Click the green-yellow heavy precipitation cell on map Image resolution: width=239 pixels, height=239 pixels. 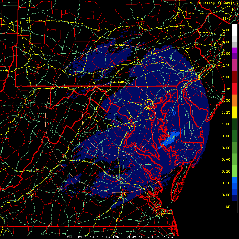coord(169,140)
